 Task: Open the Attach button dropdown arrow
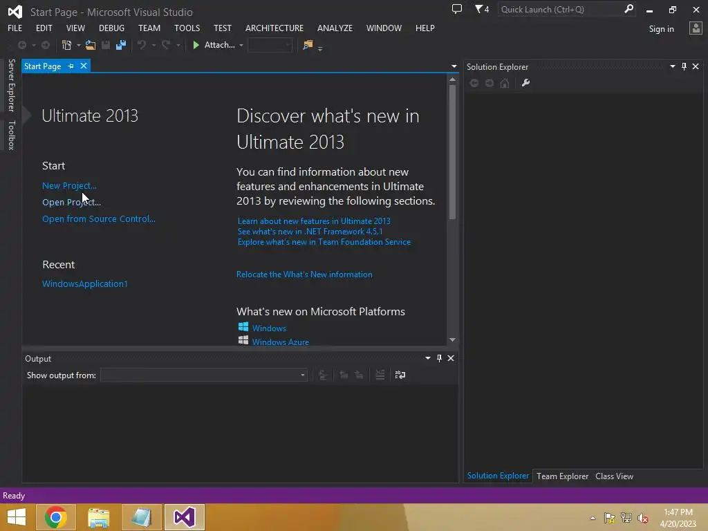point(241,45)
